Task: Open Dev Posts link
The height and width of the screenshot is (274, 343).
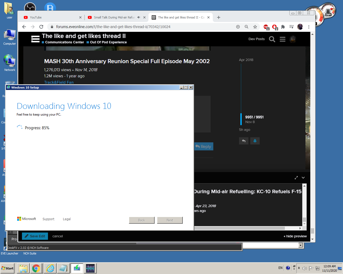Action: click(x=256, y=39)
